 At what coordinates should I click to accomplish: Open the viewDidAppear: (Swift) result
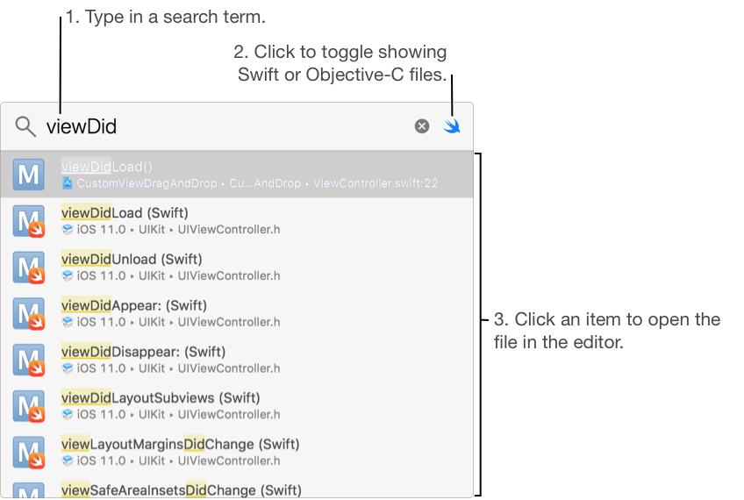(237, 313)
